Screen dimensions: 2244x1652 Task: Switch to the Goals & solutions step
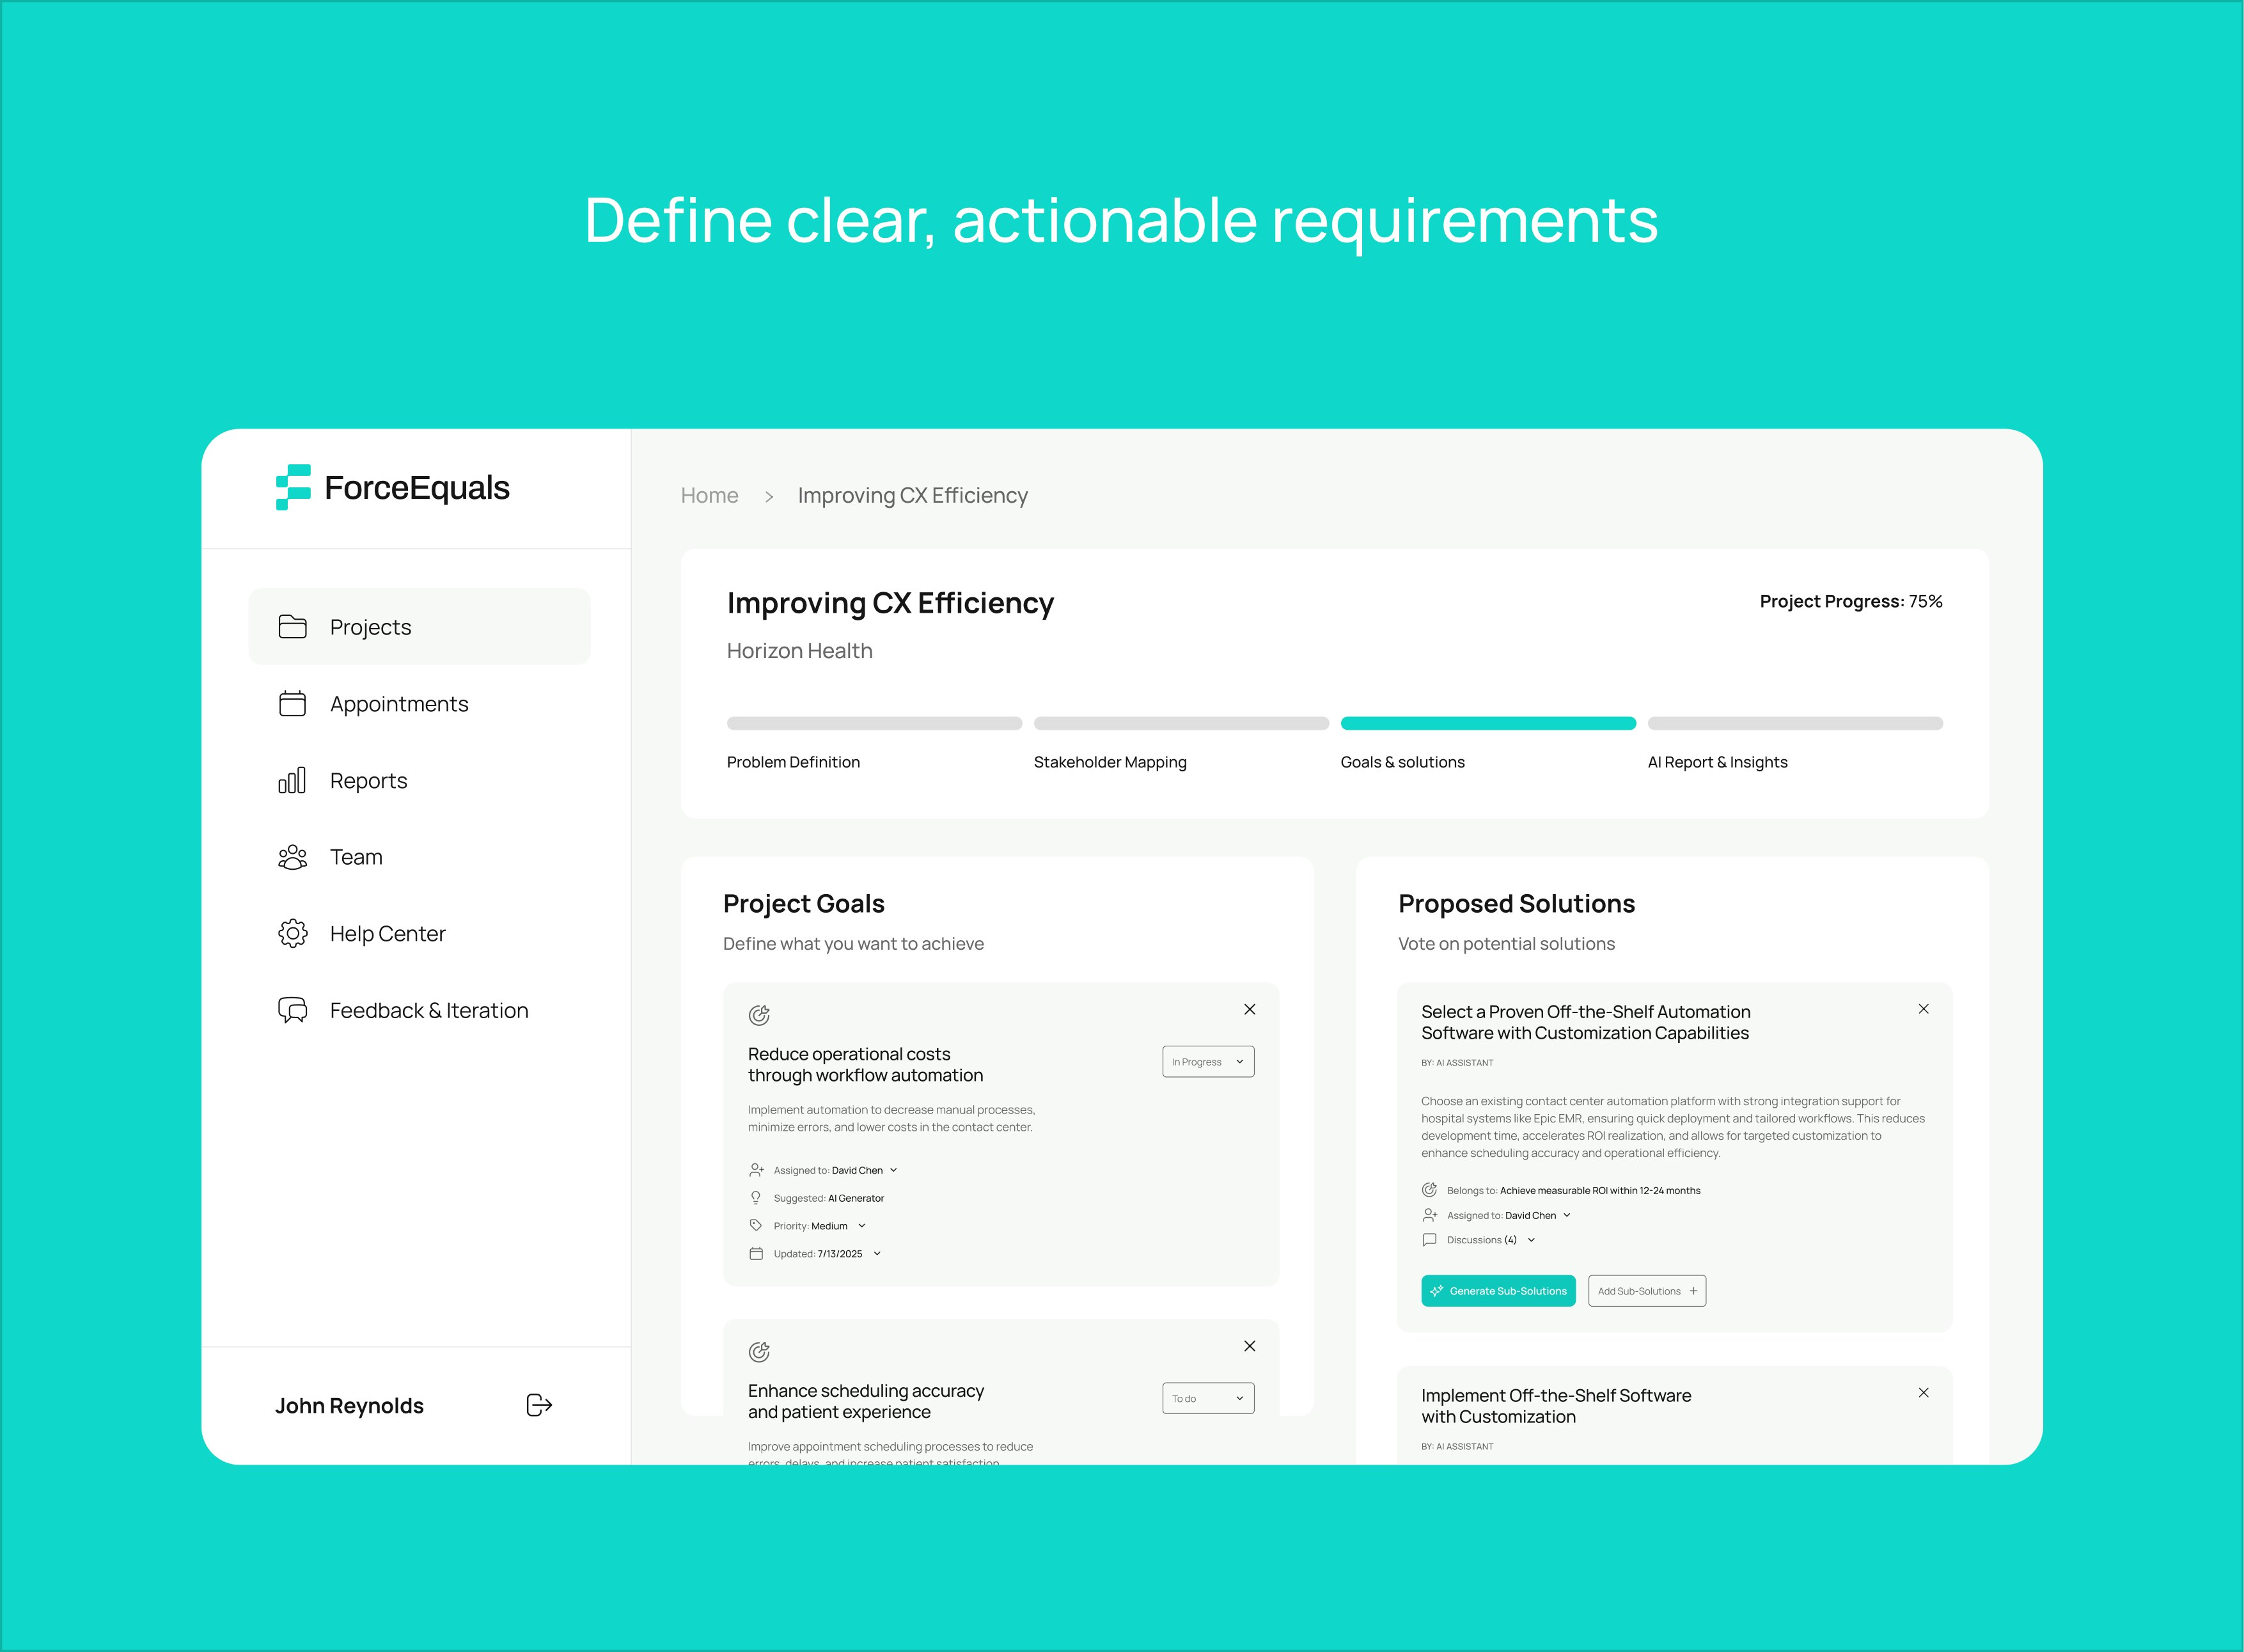click(1402, 762)
